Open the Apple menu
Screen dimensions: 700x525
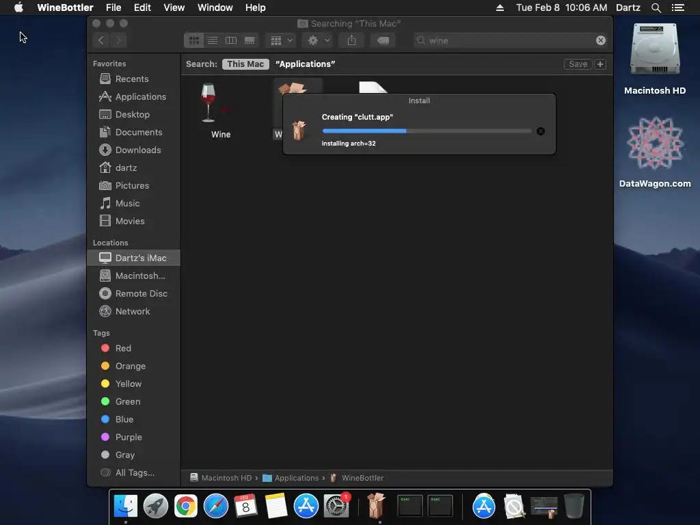[x=18, y=8]
